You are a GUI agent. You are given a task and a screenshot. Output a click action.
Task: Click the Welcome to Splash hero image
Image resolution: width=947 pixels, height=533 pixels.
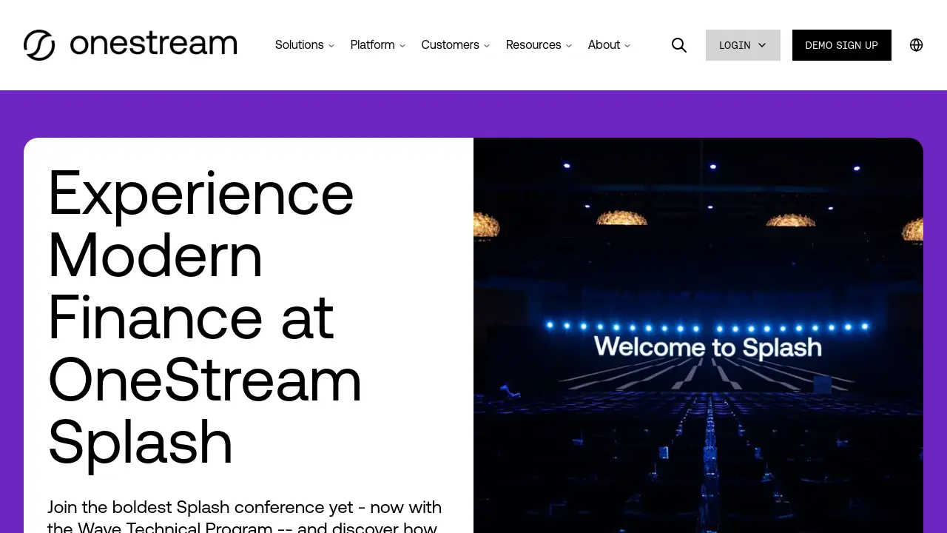[x=698, y=335]
